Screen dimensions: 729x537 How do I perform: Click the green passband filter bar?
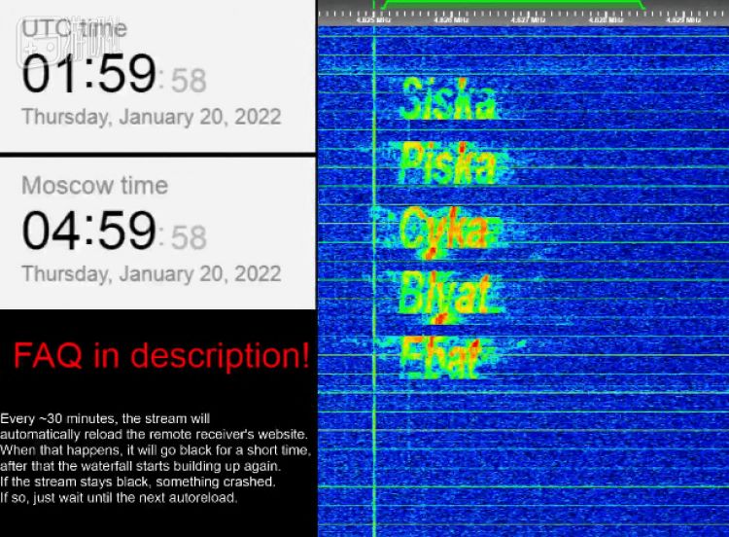coord(512,2)
